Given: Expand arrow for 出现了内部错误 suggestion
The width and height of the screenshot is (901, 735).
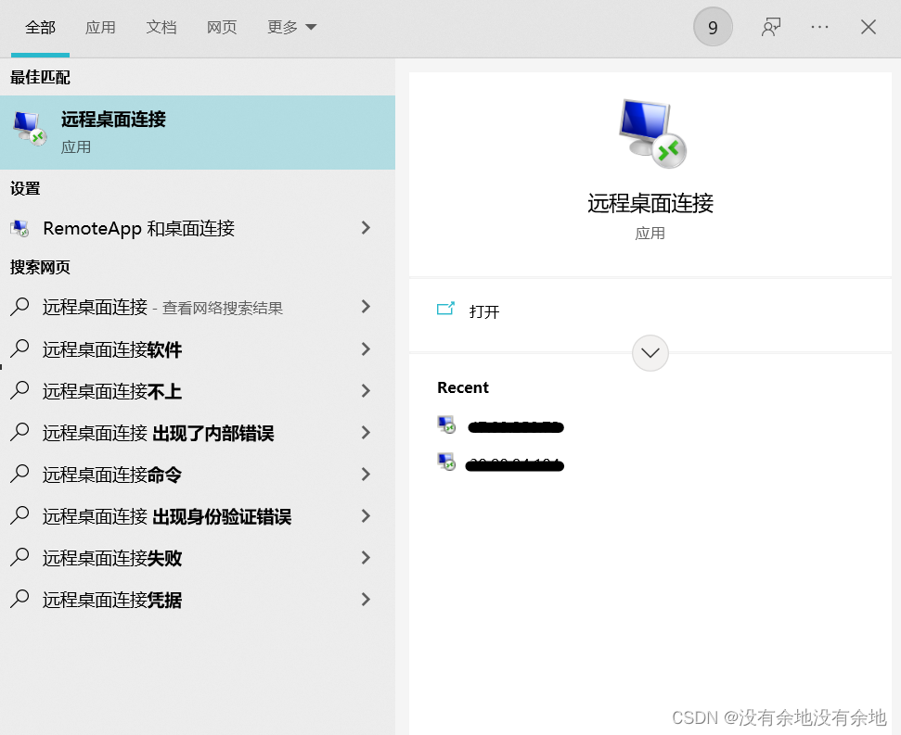Looking at the screenshot, I should click(x=366, y=433).
